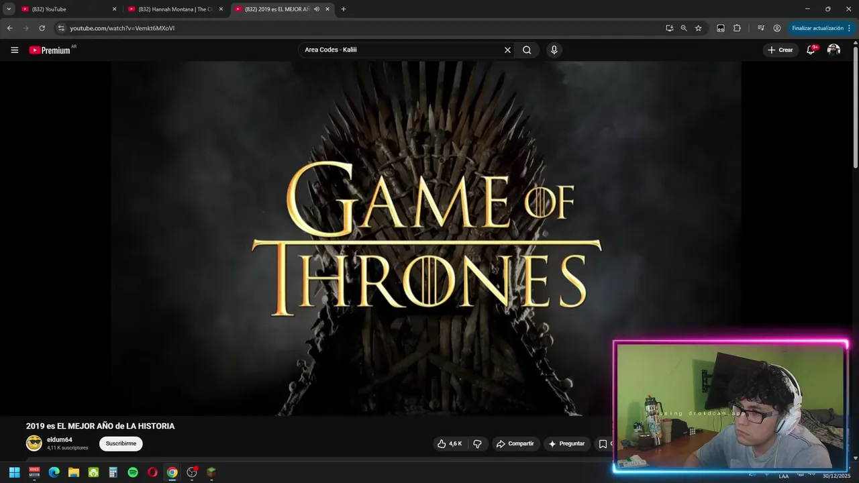The width and height of the screenshot is (859, 483).
Task: Select the 2019 es EL MEJOR AÑO tab
Action: tap(282, 9)
